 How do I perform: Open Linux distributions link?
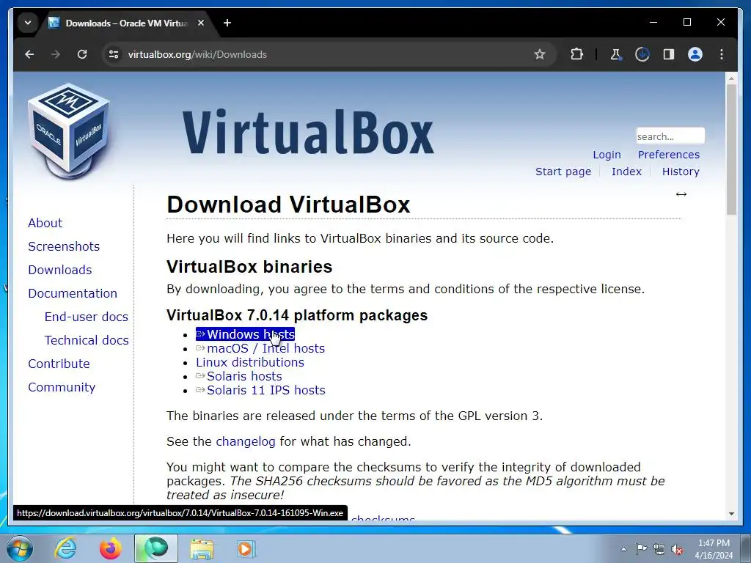[250, 362]
